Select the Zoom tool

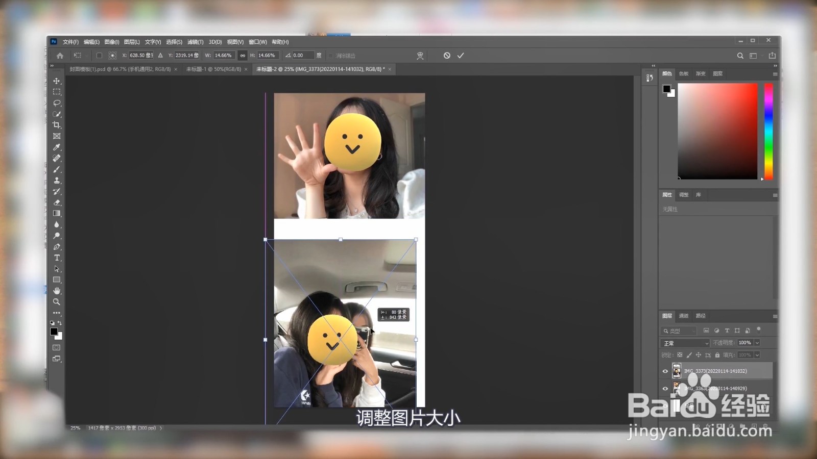[x=57, y=301]
